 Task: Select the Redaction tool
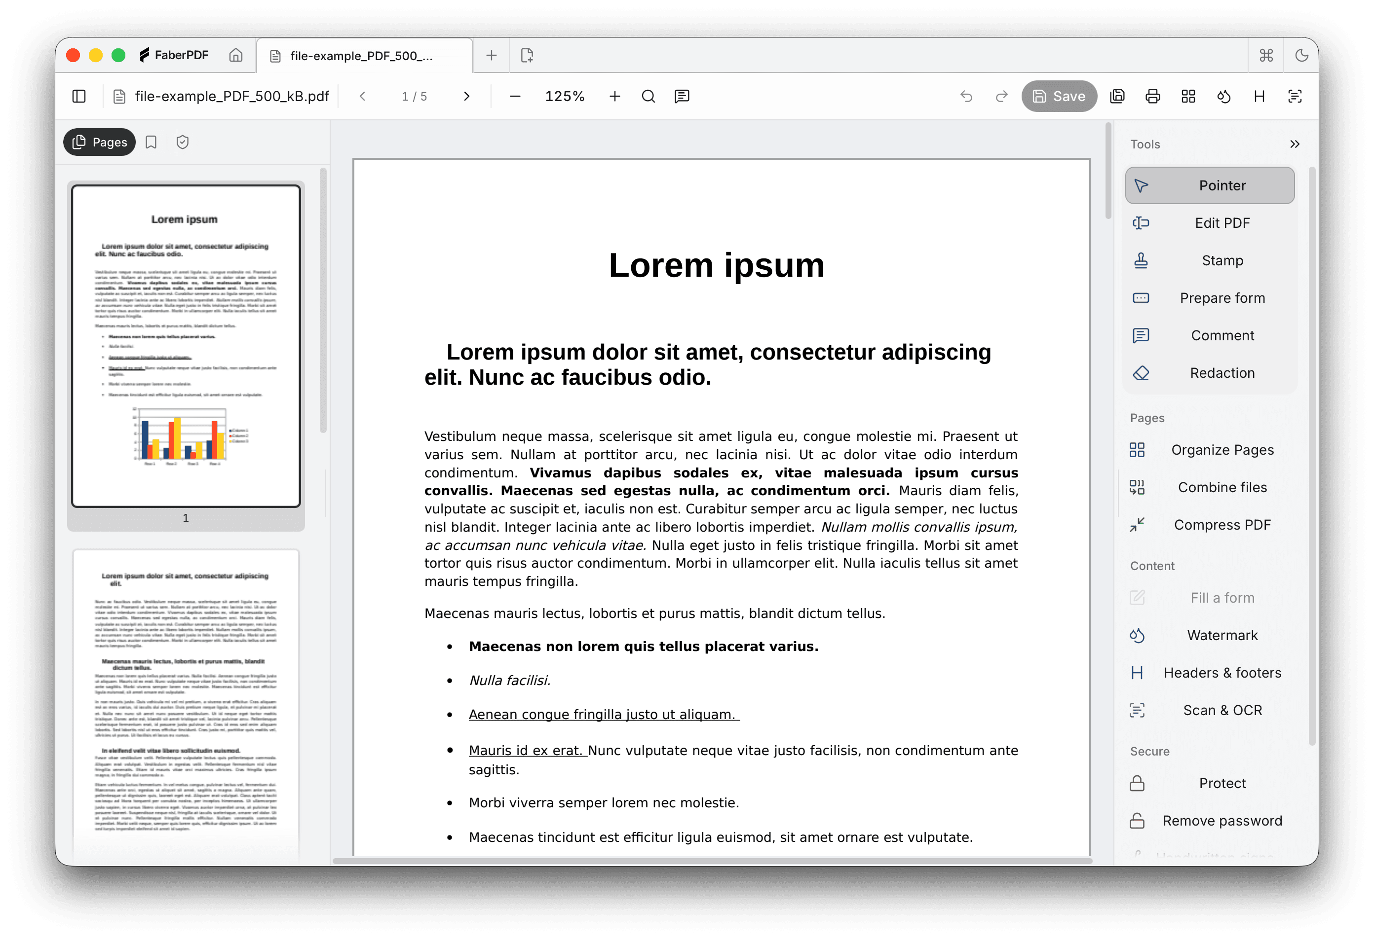[x=1210, y=373]
